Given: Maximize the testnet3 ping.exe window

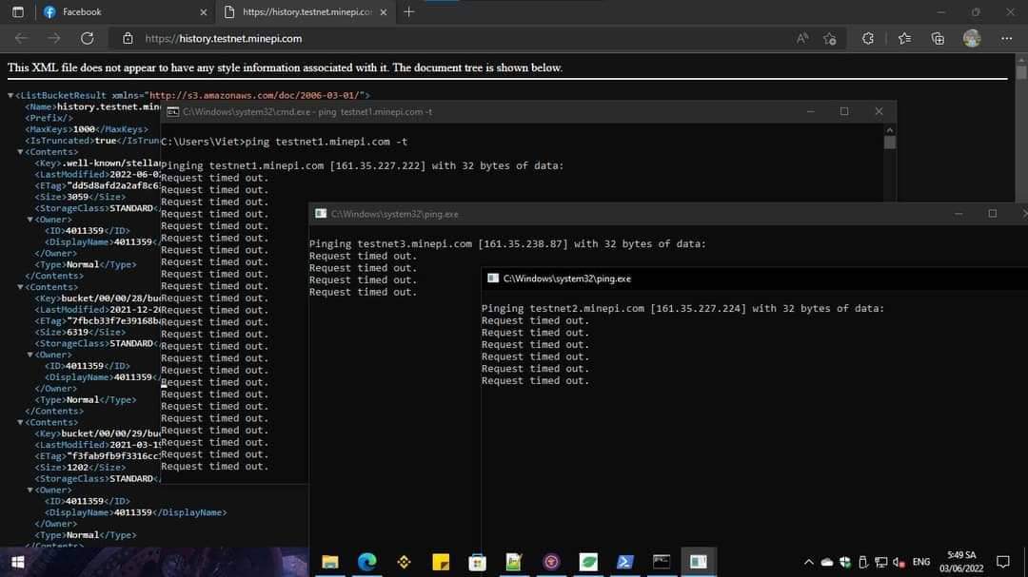Looking at the screenshot, I should [993, 214].
